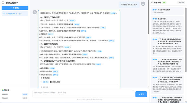Click the search icon next to 检索详情
The height and width of the screenshot is (103, 187).
(x=152, y=2)
